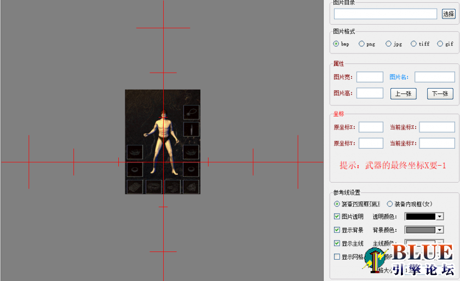Focus the 图片目录 path field
Viewport: 460px width, 281px height.
click(x=386, y=14)
